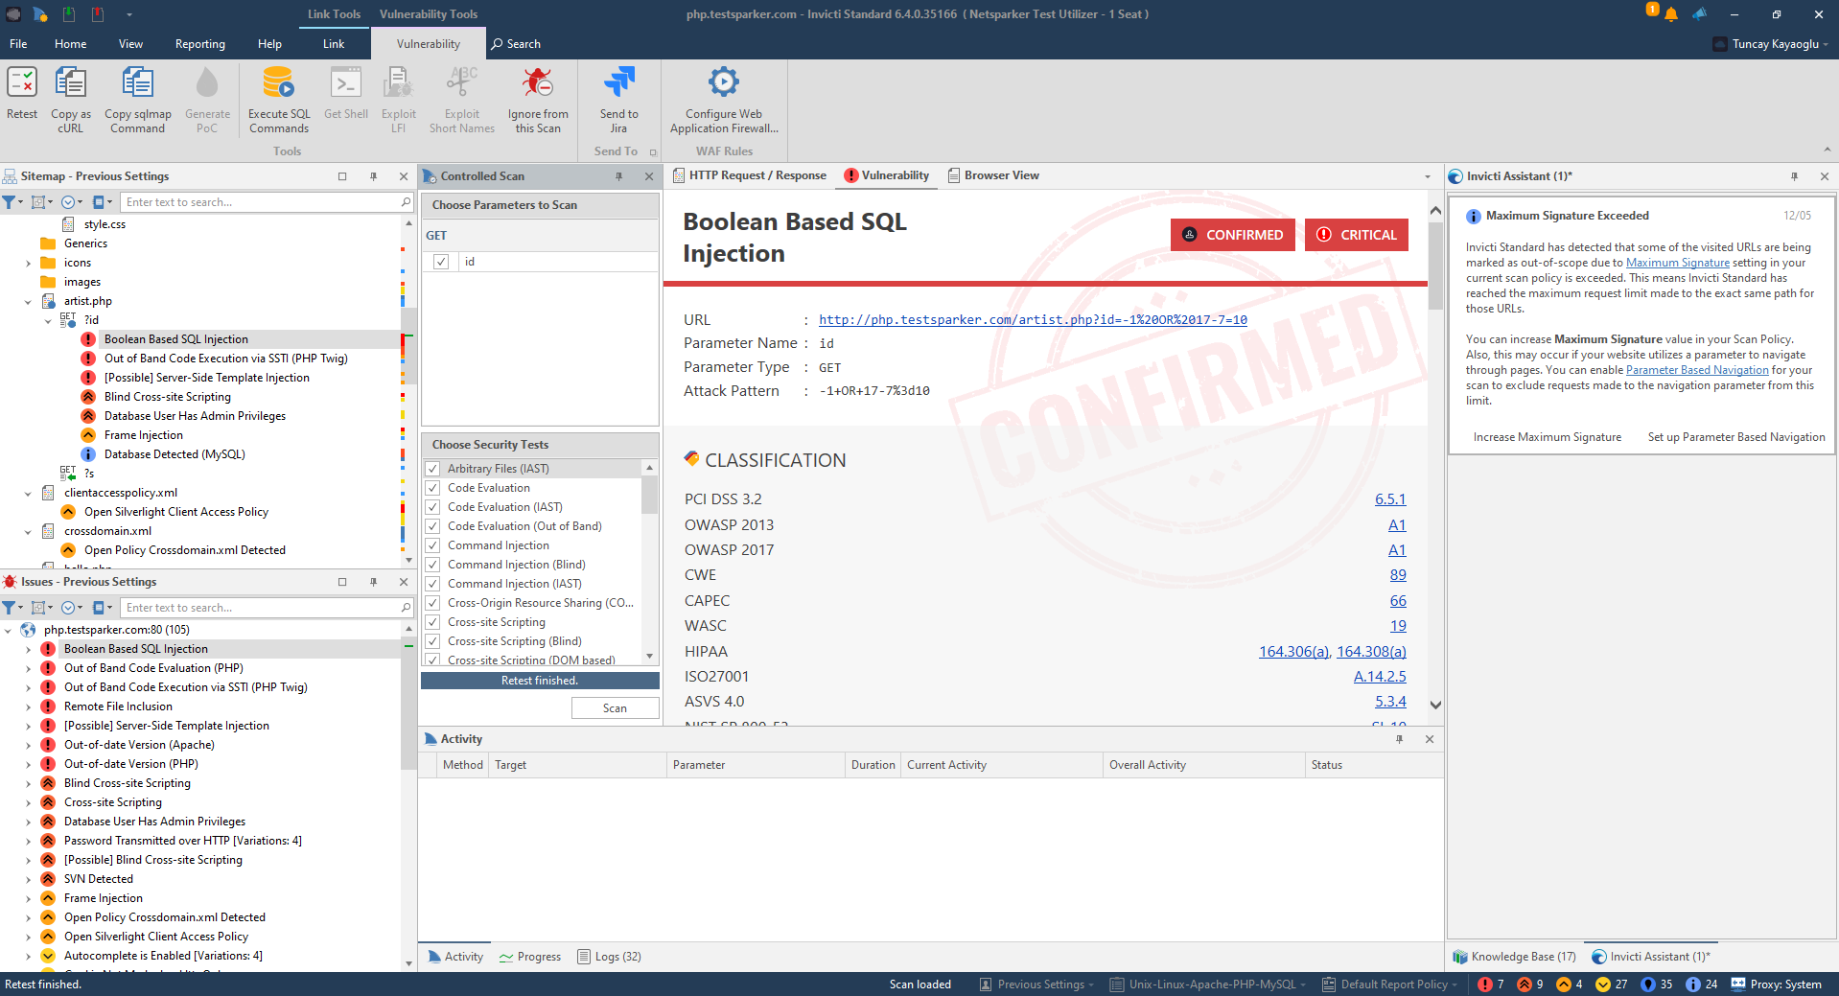
Task: Collapse the artist.php tree node
Action: [28, 301]
